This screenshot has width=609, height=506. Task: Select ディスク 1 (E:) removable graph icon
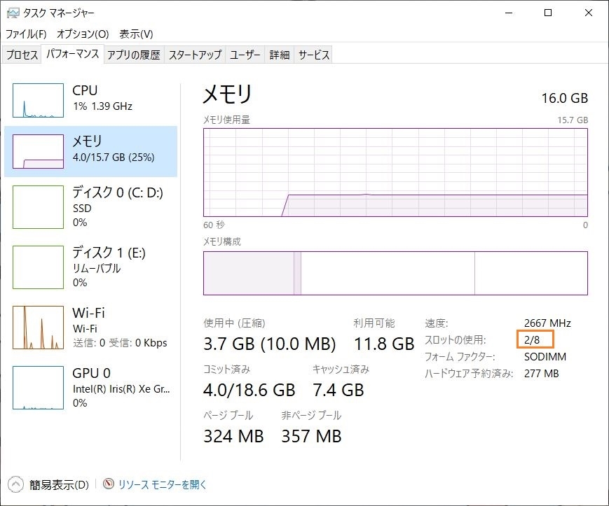click(38, 268)
